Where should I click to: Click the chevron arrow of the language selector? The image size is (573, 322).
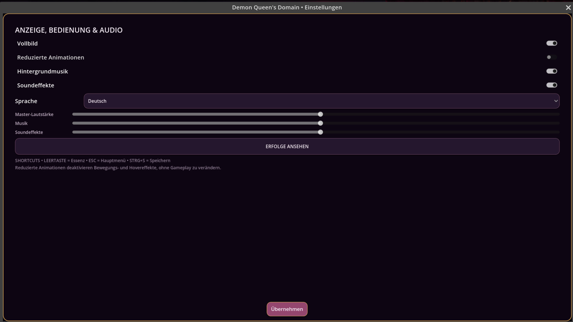pos(556,101)
